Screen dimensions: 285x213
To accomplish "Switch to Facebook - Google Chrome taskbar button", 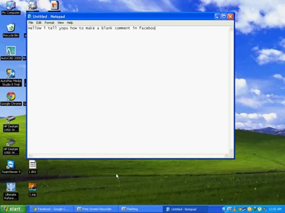I will tap(51, 209).
